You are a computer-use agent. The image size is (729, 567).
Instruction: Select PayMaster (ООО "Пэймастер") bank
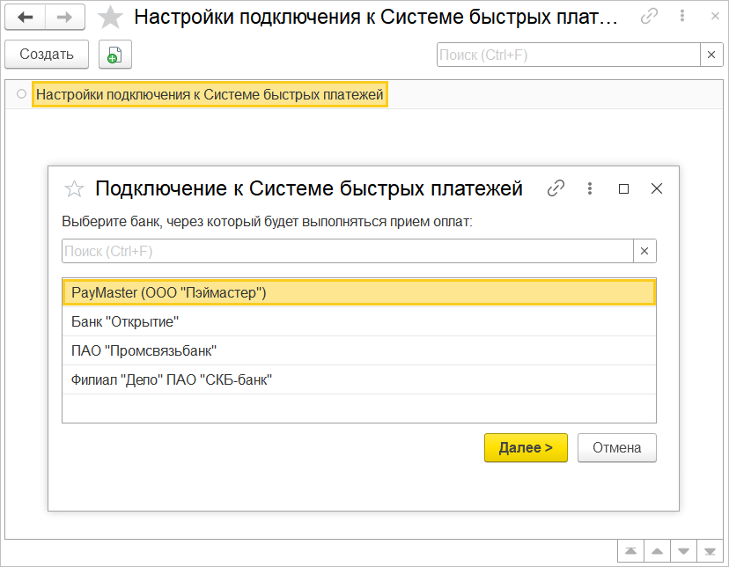click(359, 293)
